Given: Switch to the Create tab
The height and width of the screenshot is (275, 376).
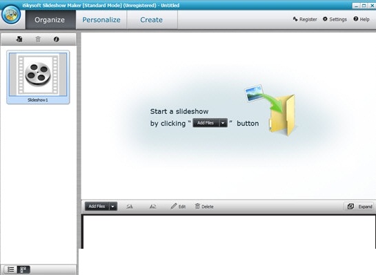Looking at the screenshot, I should [x=152, y=20].
